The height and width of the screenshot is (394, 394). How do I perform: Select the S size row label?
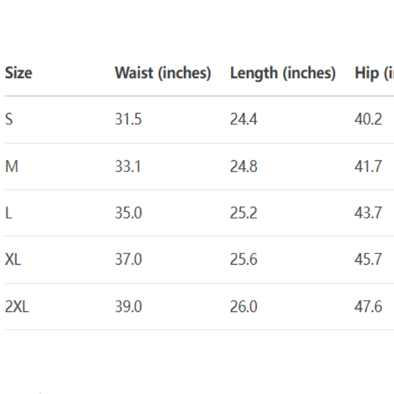(x=9, y=120)
